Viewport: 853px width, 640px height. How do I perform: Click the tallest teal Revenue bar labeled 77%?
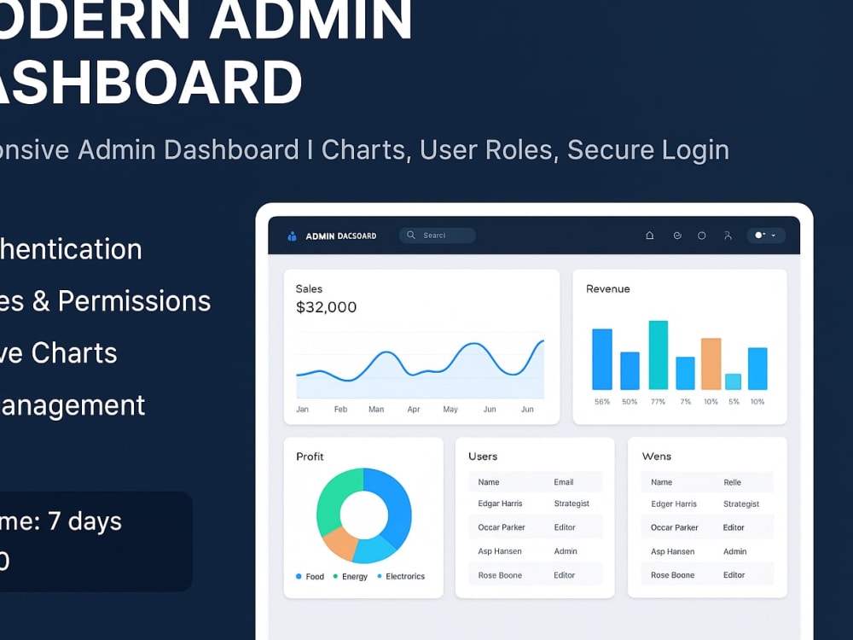click(659, 355)
